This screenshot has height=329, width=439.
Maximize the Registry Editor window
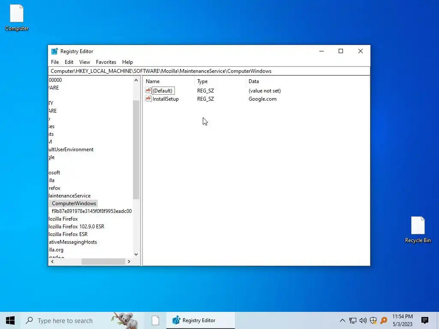341,51
